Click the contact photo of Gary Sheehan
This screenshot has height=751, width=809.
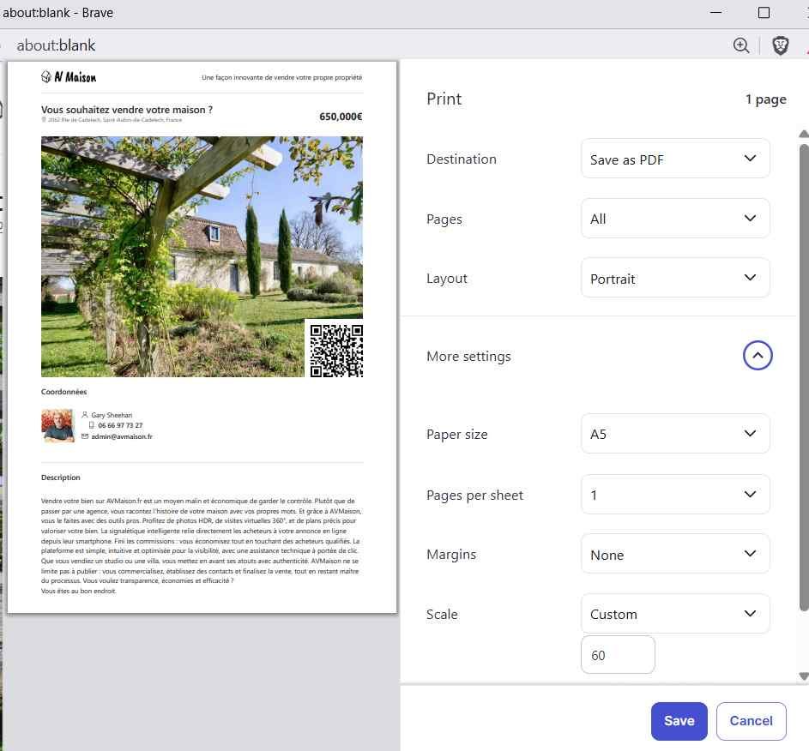click(57, 425)
